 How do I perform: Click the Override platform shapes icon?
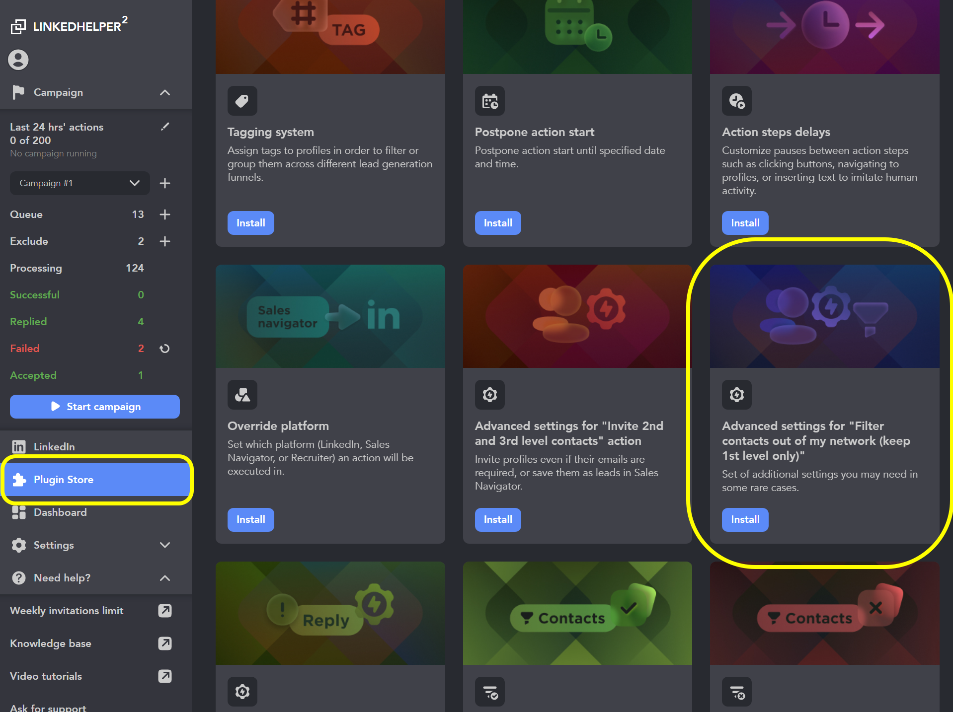point(242,395)
